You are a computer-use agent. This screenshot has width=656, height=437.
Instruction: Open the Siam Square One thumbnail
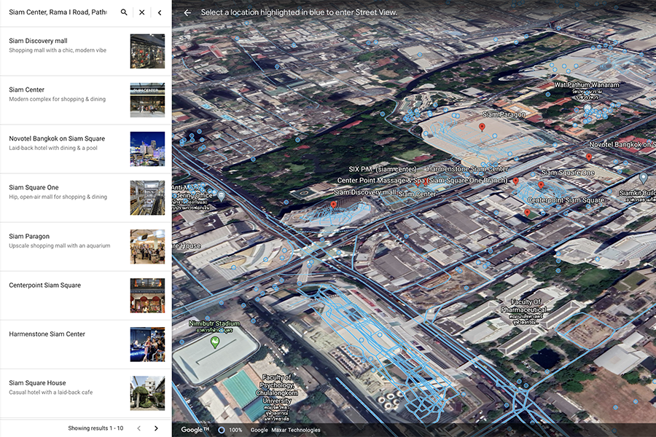[147, 197]
